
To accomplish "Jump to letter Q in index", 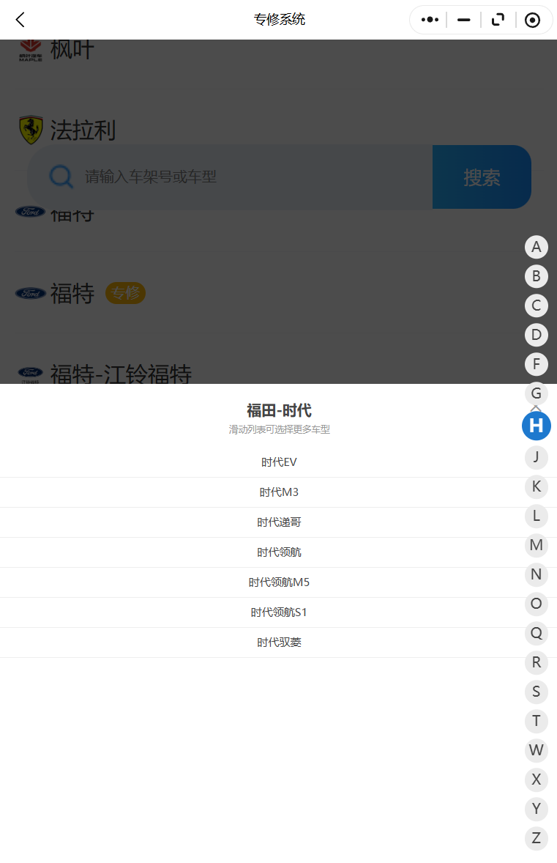I will 536,633.
